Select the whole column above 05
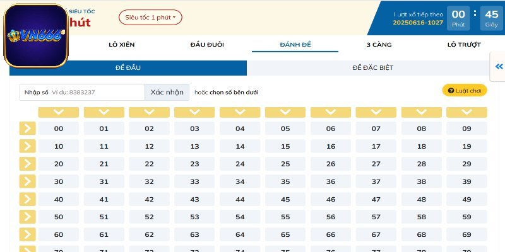 click(285, 112)
